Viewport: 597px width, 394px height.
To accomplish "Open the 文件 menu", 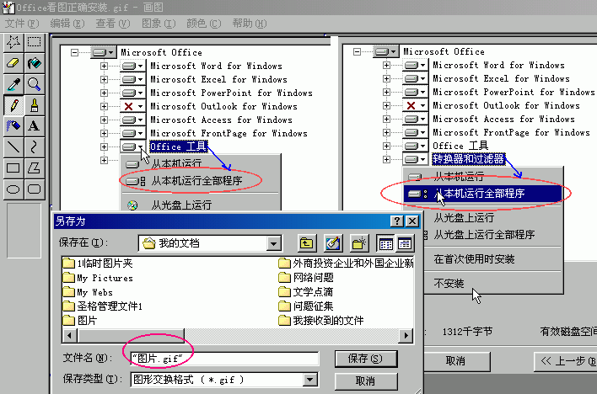I will pyautogui.click(x=22, y=24).
